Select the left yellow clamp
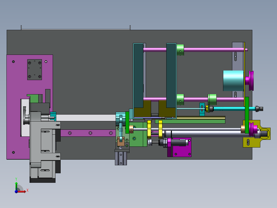The height and width of the screenshot is (208, 277). coord(149,129)
